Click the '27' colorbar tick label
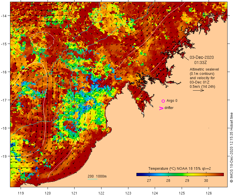Screen dimensions: 235x195 [x=149, y=181]
